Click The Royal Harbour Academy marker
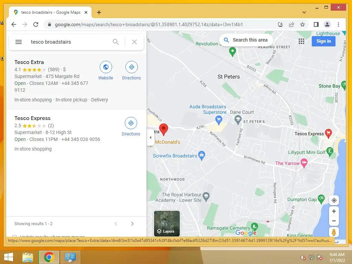The image size is (352, 264). (206, 196)
